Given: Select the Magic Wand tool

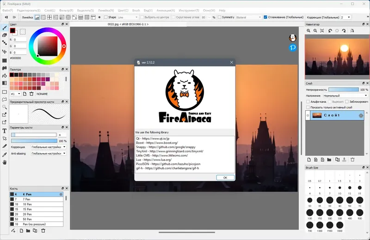Looking at the screenshot, I should [x=5, y=107].
